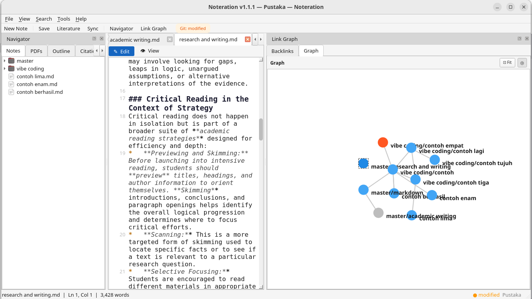The image size is (532, 299).
Task: Click Navigator in the toolbar
Action: tap(121, 28)
